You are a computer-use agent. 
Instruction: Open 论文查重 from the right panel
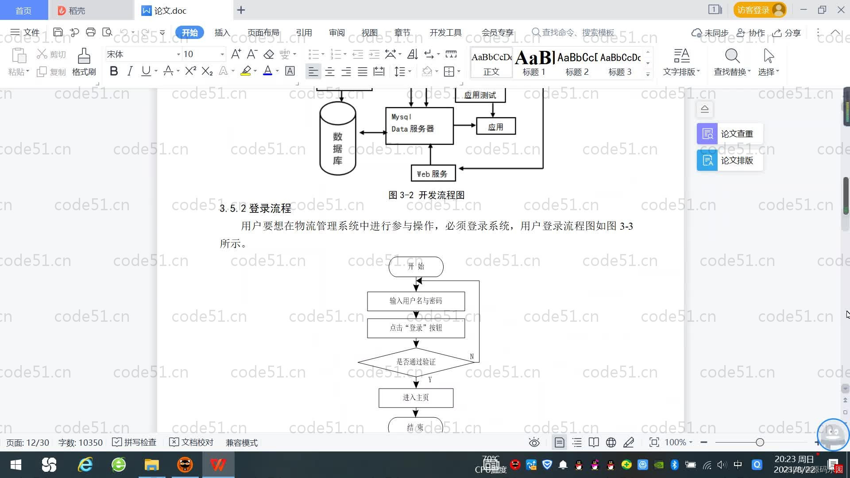click(729, 133)
